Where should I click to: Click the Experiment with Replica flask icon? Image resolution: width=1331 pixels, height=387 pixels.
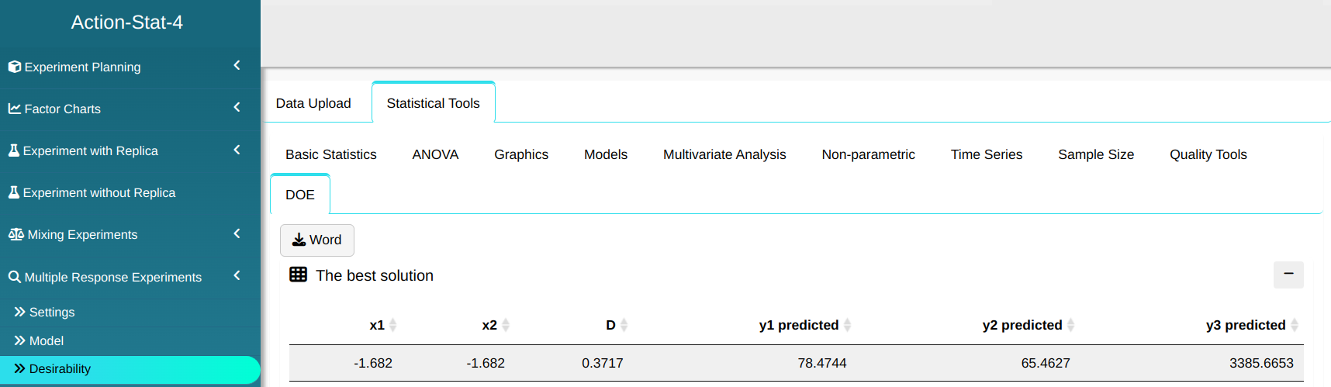14,150
